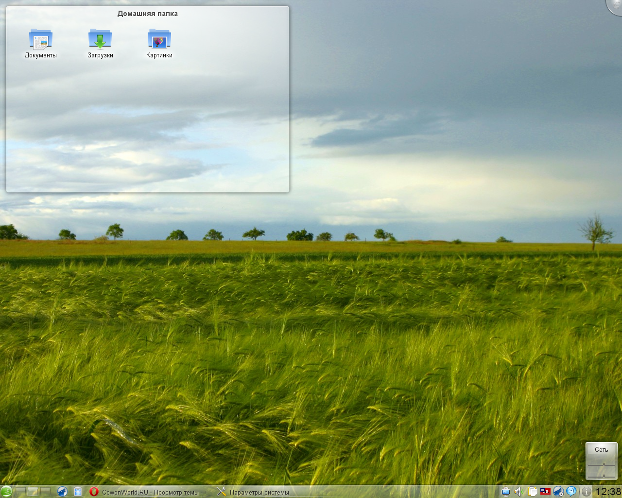The image size is (622, 498).
Task: Click the US keyboard layout flag indicator
Action: (545, 492)
